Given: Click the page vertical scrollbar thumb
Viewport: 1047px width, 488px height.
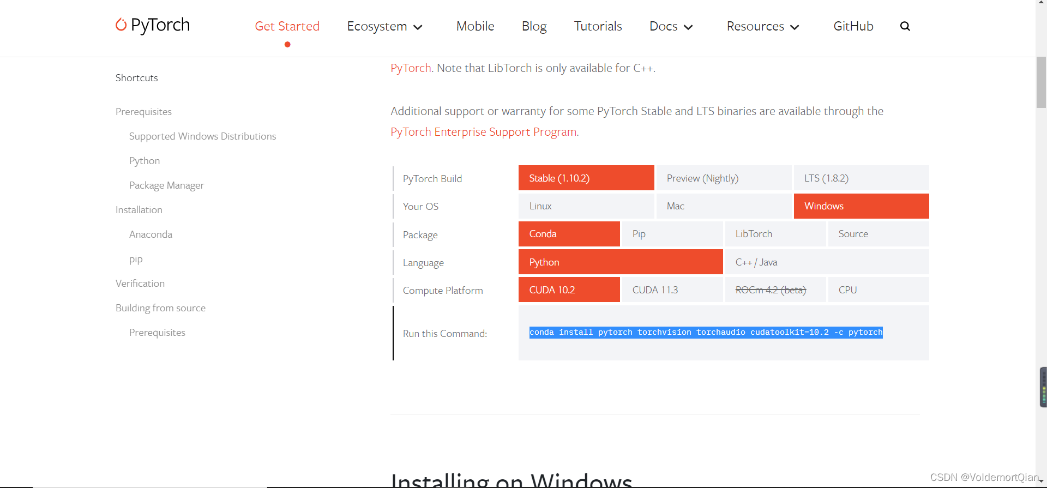Looking at the screenshot, I should [x=1042, y=82].
